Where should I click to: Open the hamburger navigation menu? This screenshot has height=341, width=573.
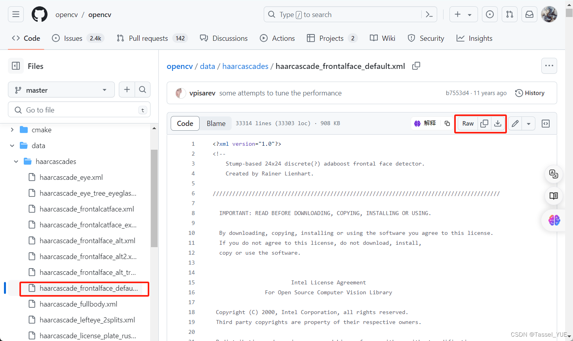[16, 15]
